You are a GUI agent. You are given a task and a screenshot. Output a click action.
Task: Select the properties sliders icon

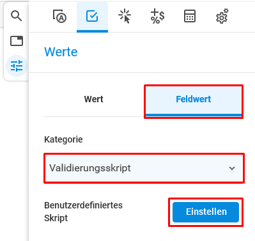(x=17, y=66)
